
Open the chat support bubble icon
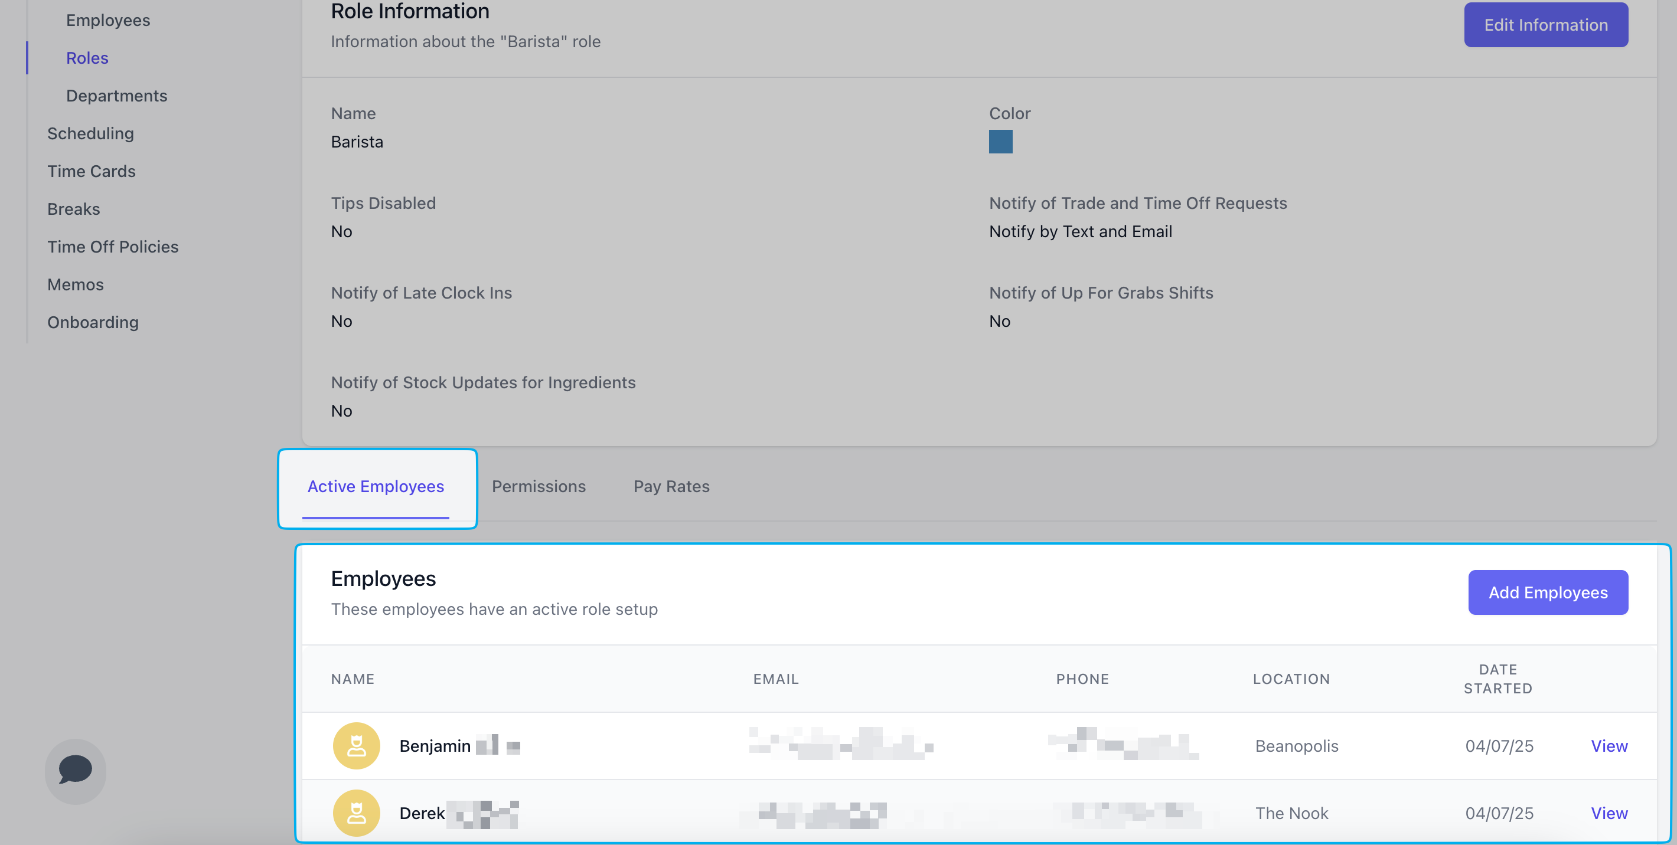coord(75,770)
